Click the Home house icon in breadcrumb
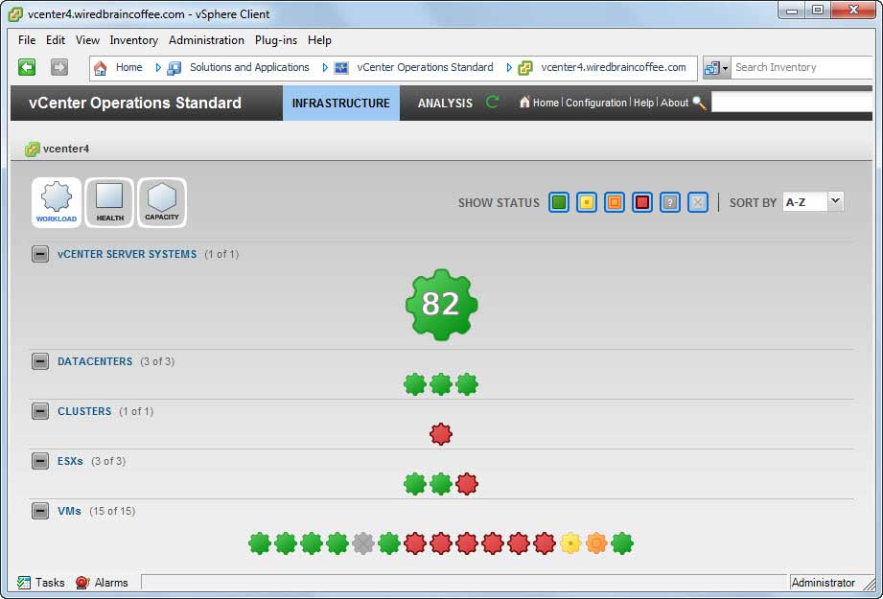This screenshot has width=883, height=599. [x=101, y=68]
